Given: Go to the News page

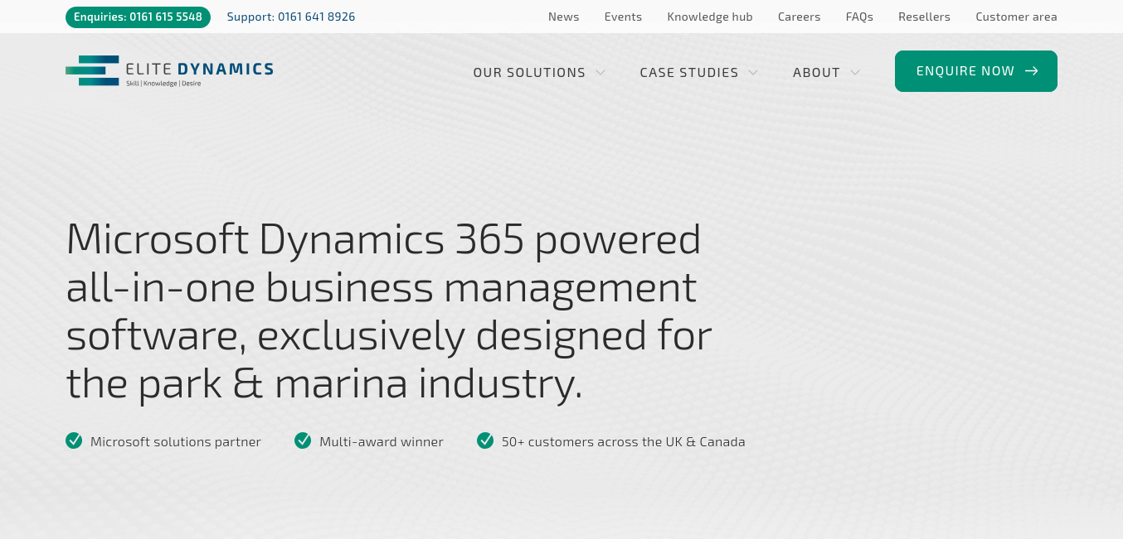Looking at the screenshot, I should pyautogui.click(x=563, y=17).
